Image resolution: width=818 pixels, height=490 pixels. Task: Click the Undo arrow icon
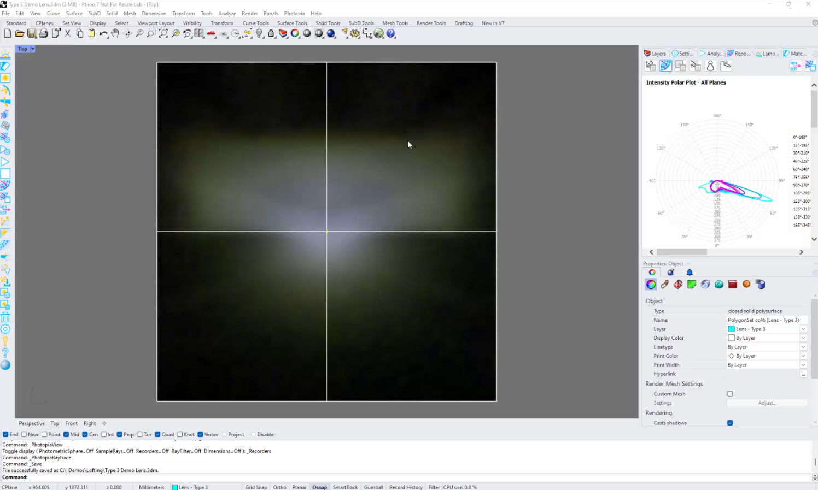(103, 34)
